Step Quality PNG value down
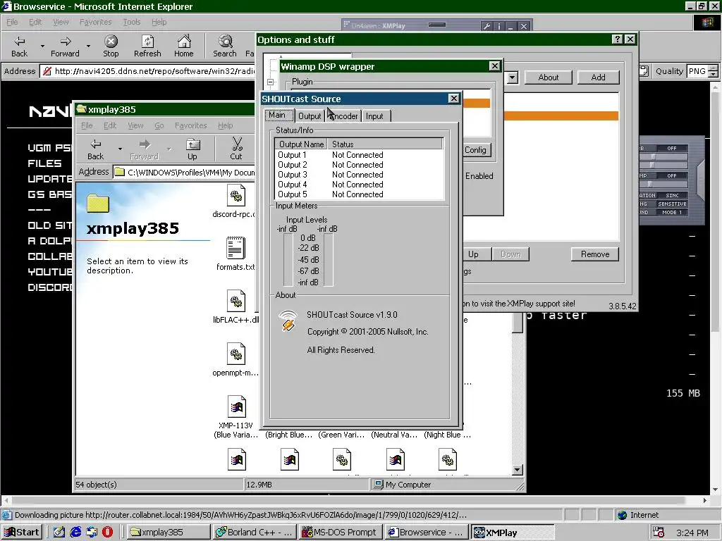 (713, 75)
